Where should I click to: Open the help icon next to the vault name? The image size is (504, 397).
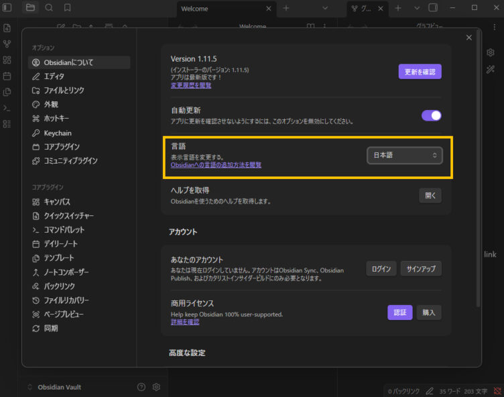(141, 387)
